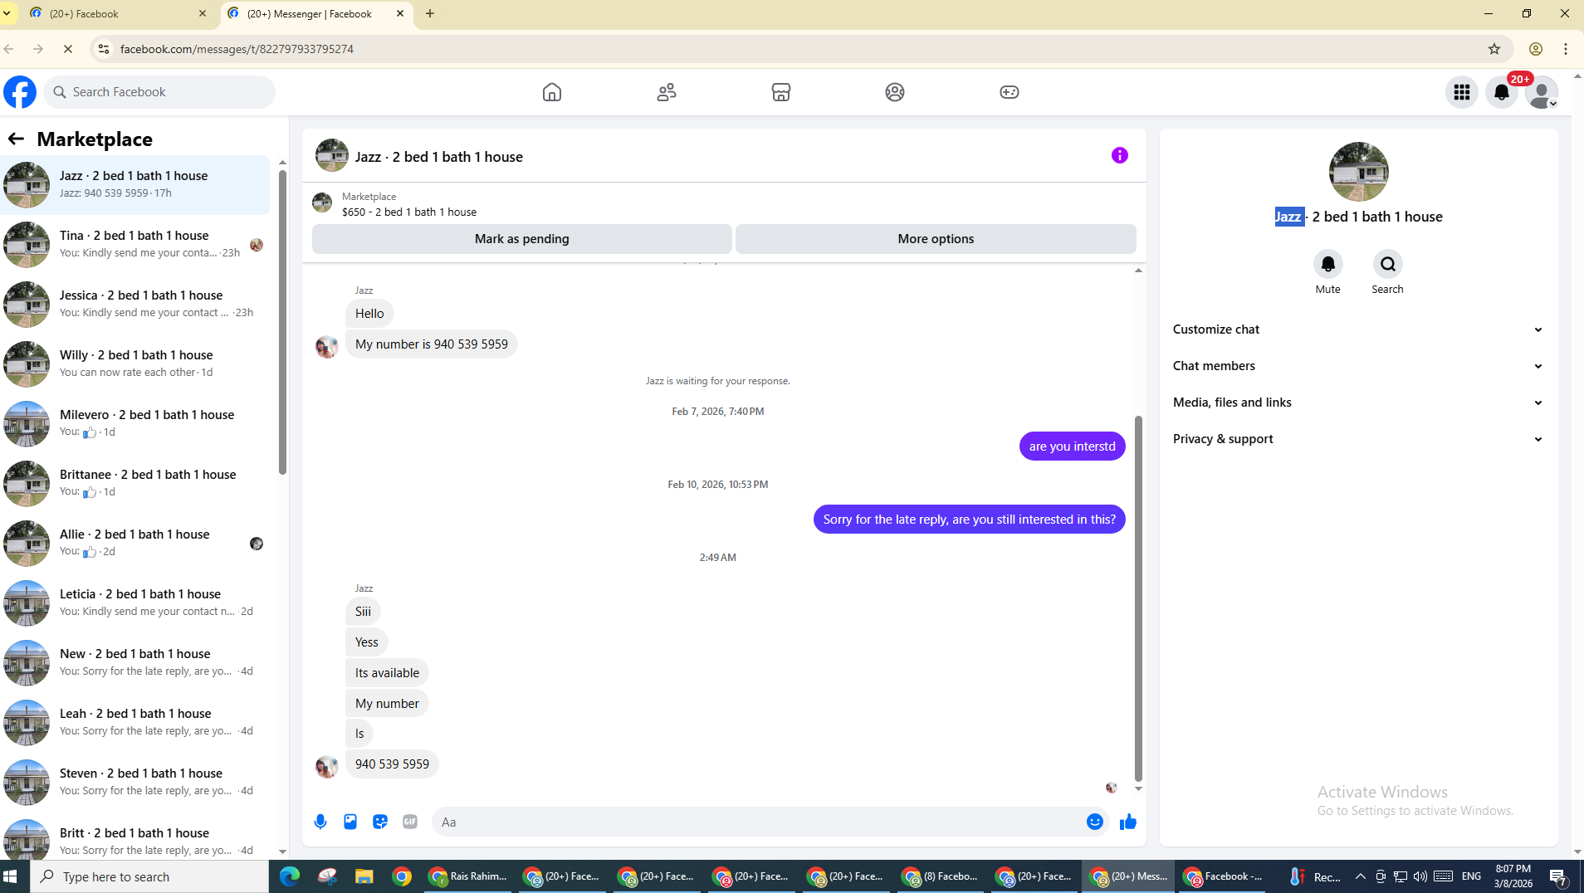The image size is (1584, 893).
Task: Open the Home feed icon
Action: tap(552, 92)
